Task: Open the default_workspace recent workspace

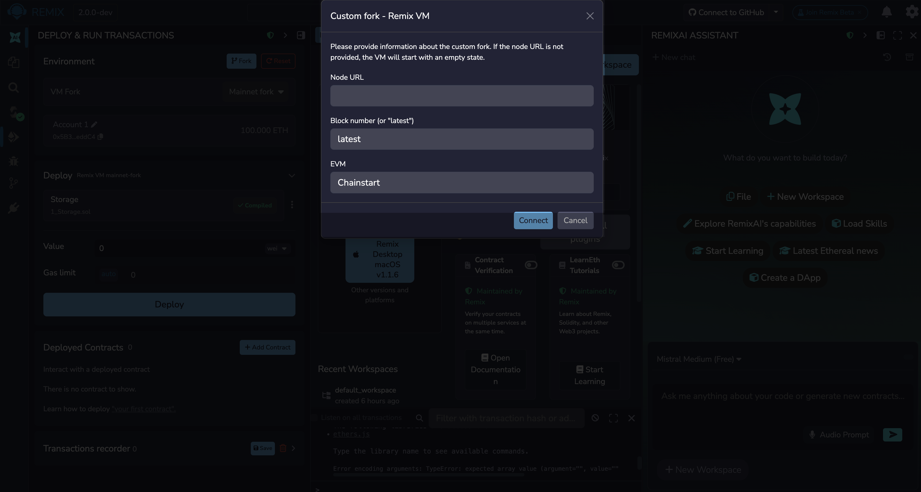Action: pyautogui.click(x=366, y=390)
